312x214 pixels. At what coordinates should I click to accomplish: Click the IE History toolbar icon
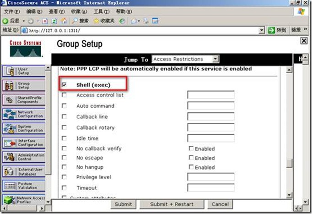tap(122, 21)
